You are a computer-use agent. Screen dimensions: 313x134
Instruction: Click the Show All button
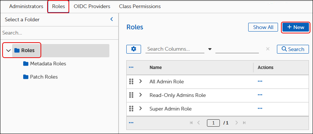coord(263,27)
